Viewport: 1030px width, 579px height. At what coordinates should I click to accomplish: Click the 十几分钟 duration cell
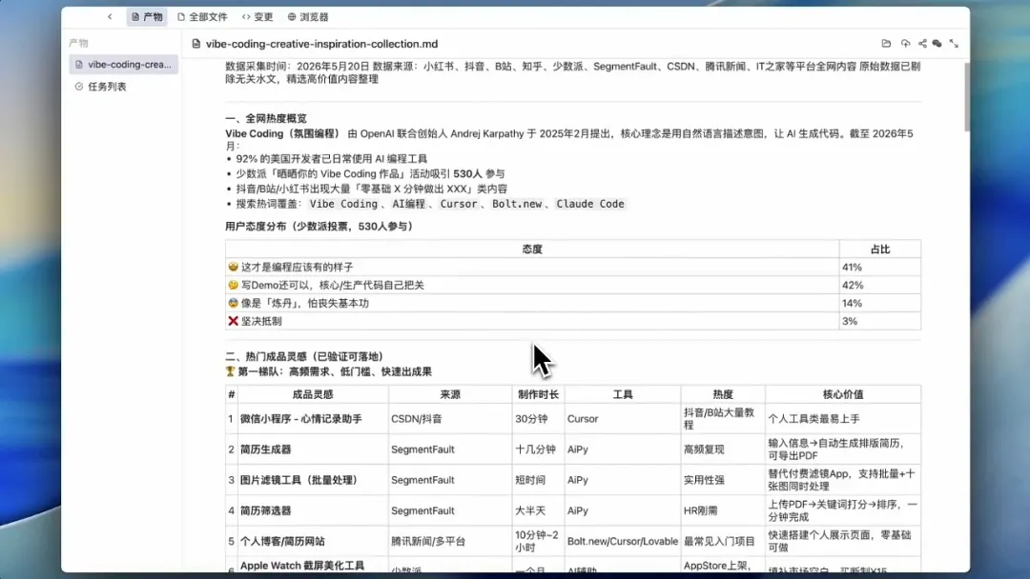click(x=538, y=449)
